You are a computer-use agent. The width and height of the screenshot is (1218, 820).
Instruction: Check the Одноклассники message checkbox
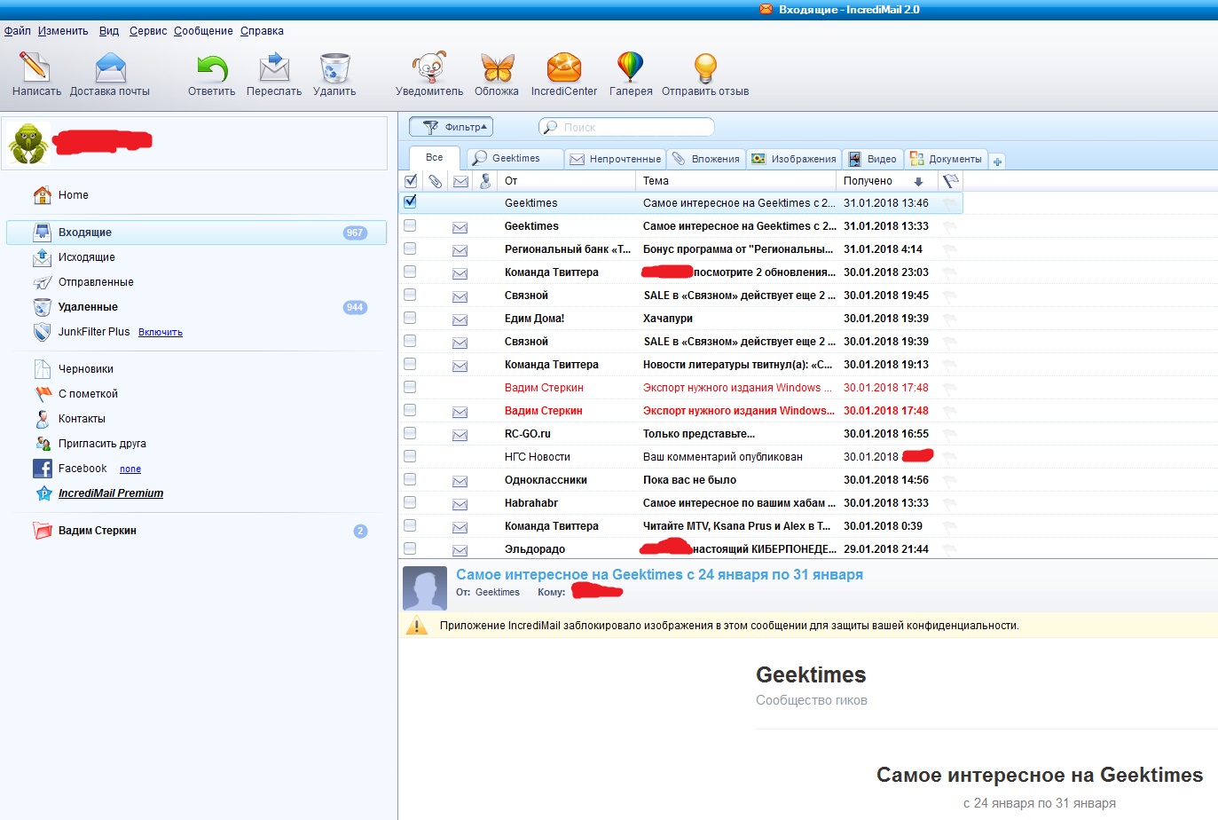[410, 479]
